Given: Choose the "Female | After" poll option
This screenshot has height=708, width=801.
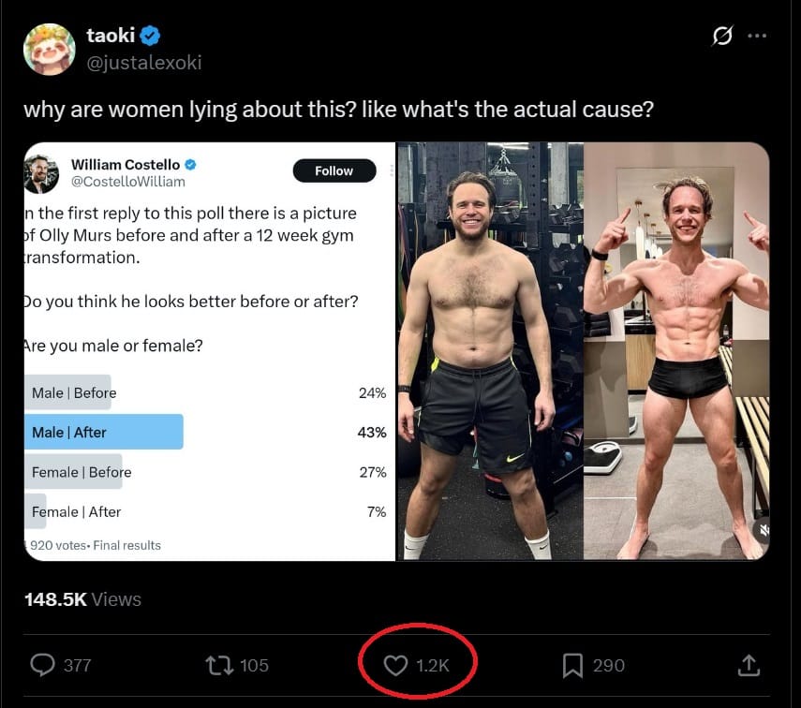Looking at the screenshot, I should 76,511.
